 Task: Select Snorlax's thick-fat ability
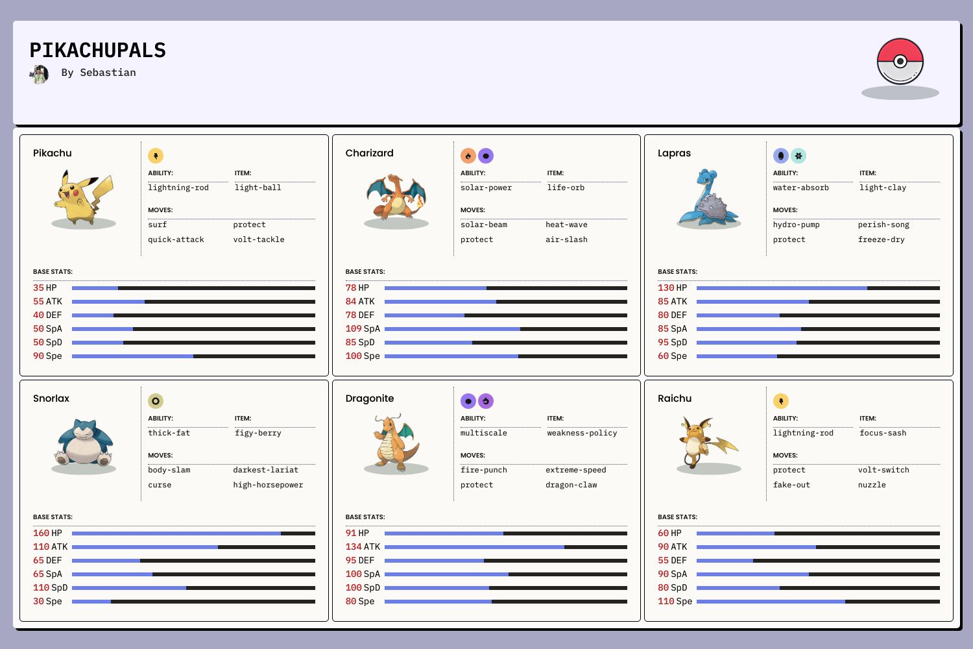pyautogui.click(x=169, y=433)
